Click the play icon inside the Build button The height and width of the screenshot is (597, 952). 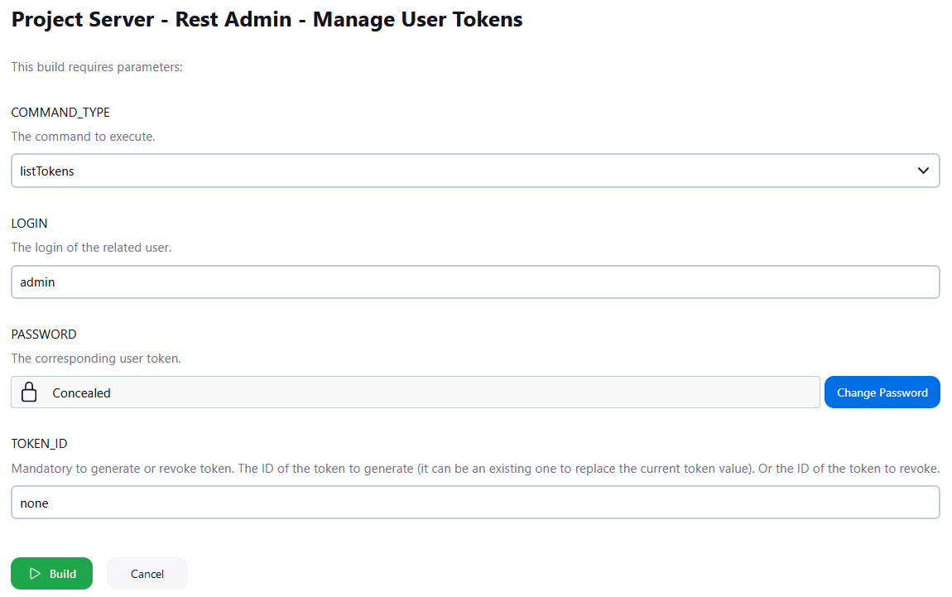click(x=35, y=573)
